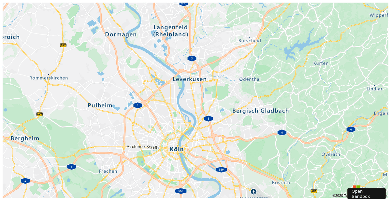391x205 pixels.
Task: Select the Langenfeld (Rheinland) label
Action: click(171, 31)
